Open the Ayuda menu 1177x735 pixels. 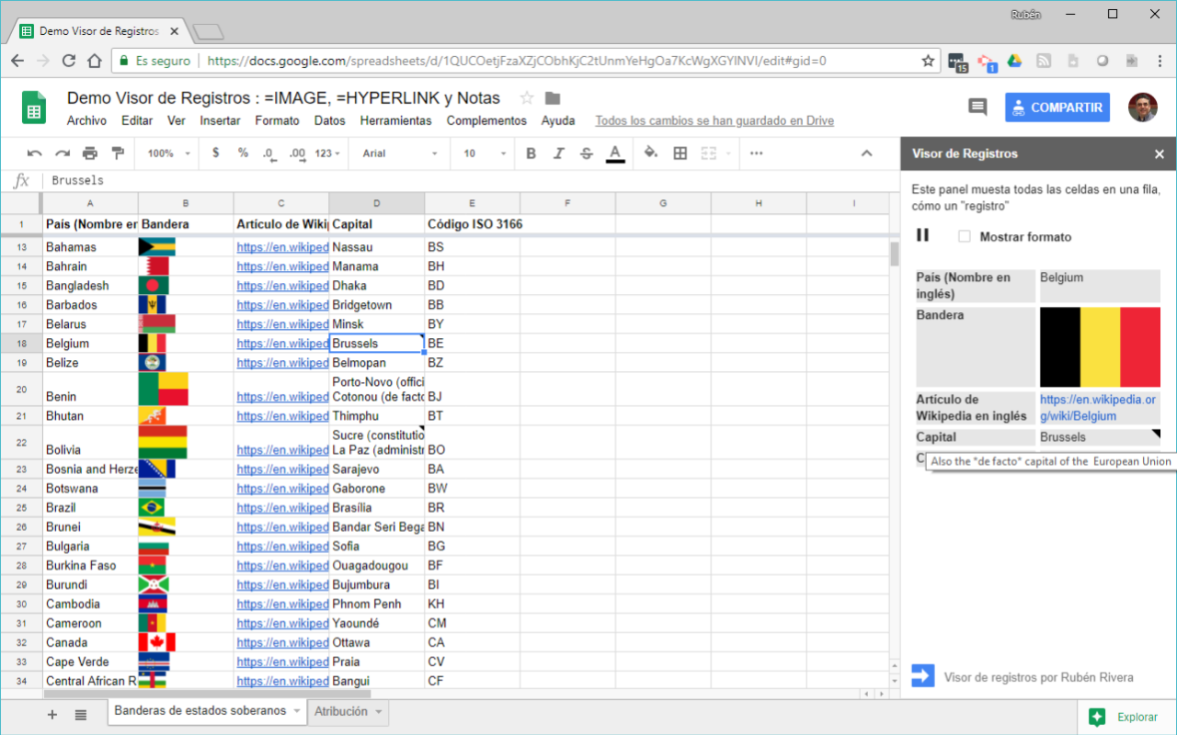coord(558,120)
